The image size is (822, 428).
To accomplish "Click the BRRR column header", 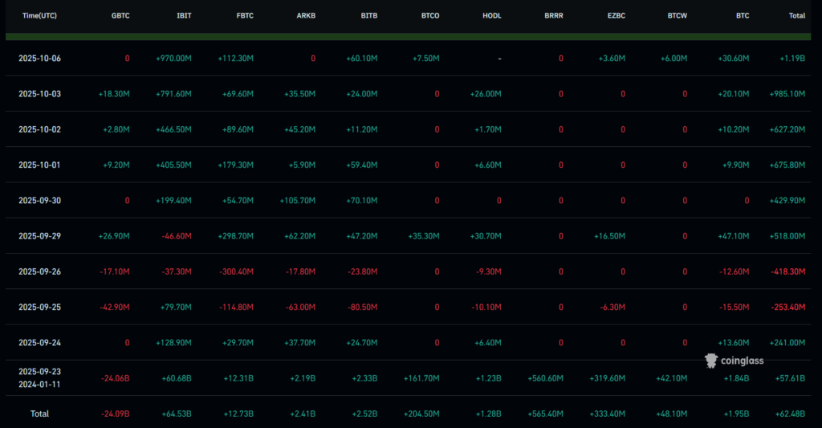I will 553,15.
